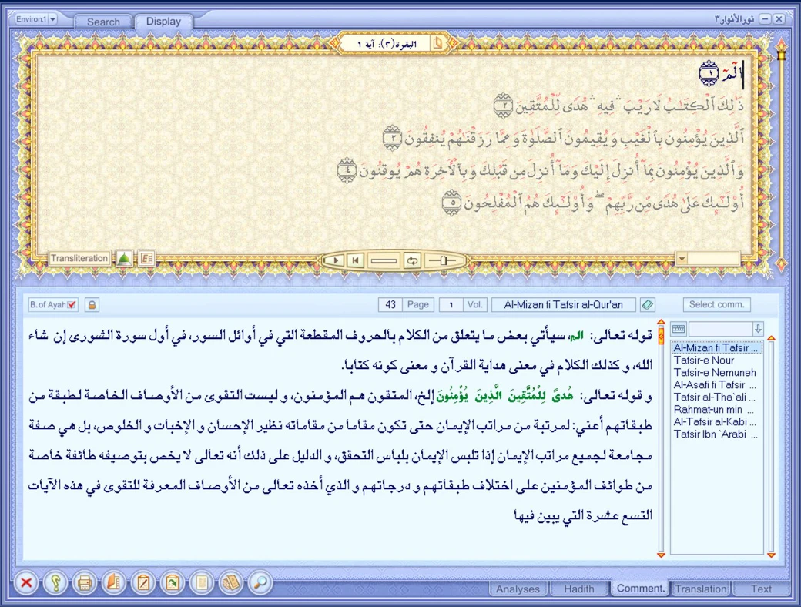
Task: Click the commentary list scroll-up arrow
Action: pyautogui.click(x=772, y=338)
